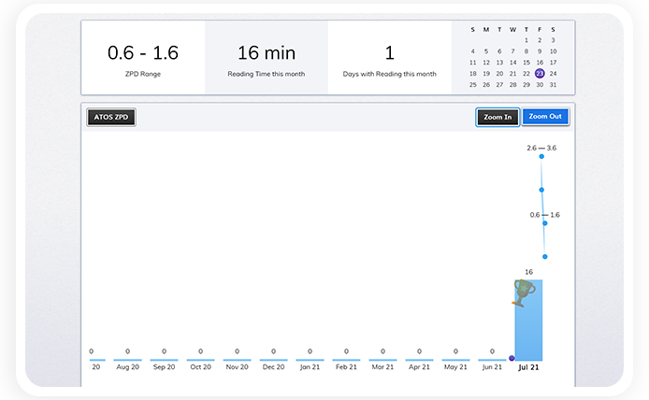Click the Dec 20 axis label
649x400 pixels.
(273, 367)
